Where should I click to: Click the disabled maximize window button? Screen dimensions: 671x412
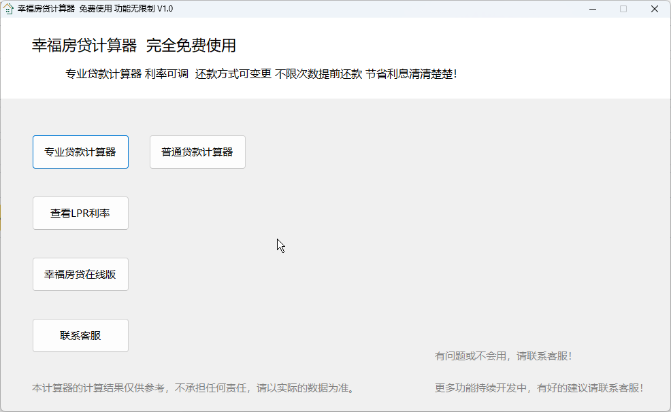click(623, 9)
